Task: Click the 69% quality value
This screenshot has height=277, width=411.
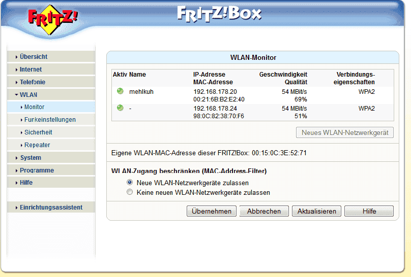Action: (x=301, y=99)
